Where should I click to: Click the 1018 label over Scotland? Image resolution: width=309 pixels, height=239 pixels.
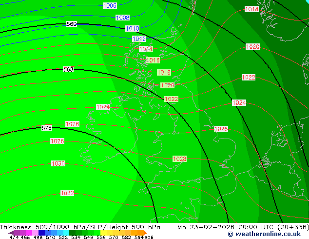tap(164, 73)
